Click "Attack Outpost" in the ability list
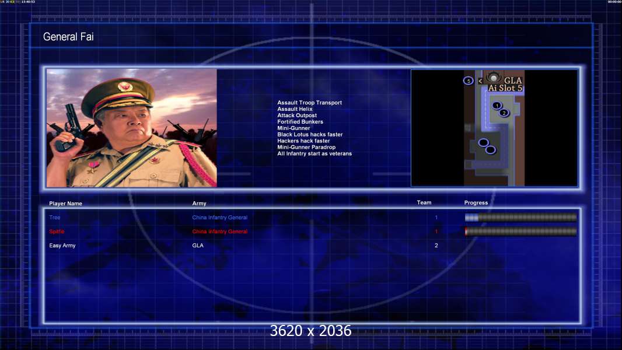This screenshot has height=350, width=622. click(297, 116)
